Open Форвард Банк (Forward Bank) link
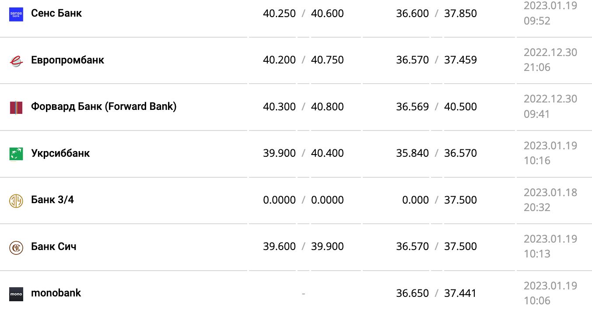The image size is (592, 310). (x=104, y=106)
